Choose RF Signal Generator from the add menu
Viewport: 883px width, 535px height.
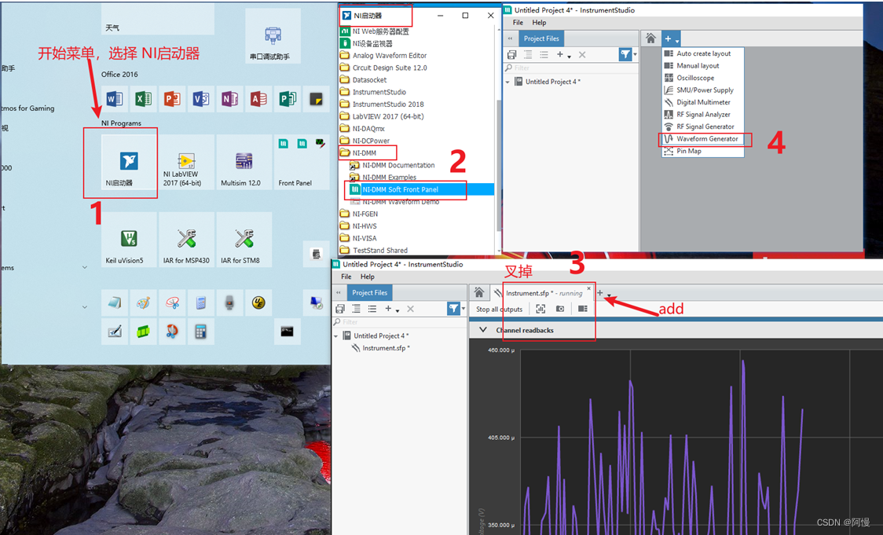coord(703,126)
